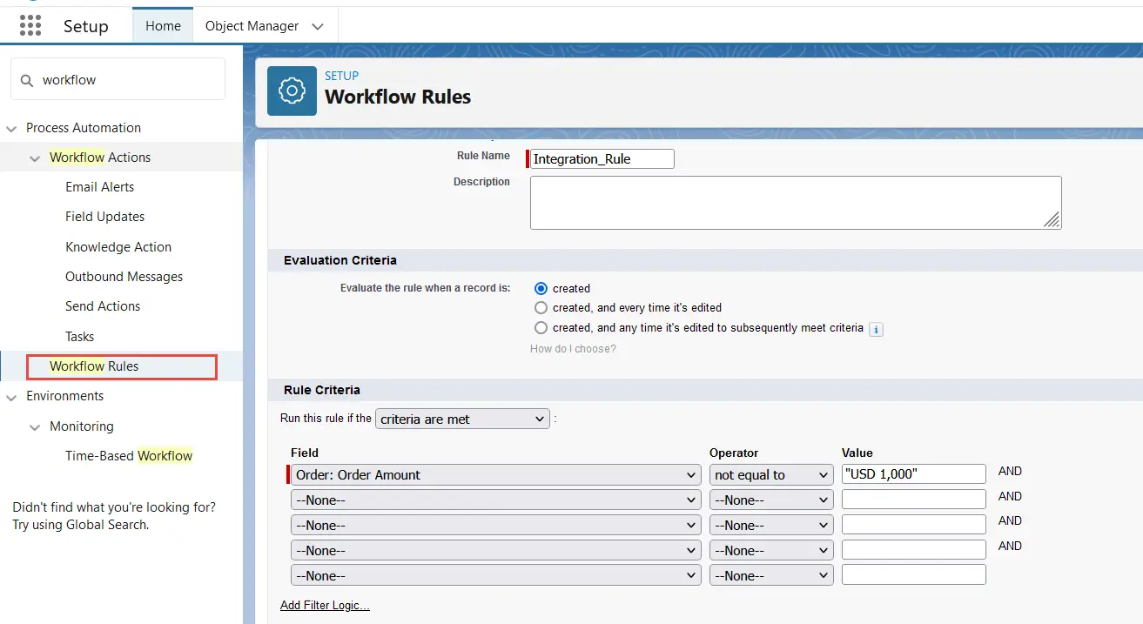Open the App Launcher grid icon
This screenshot has width=1143, height=624.
[30, 26]
